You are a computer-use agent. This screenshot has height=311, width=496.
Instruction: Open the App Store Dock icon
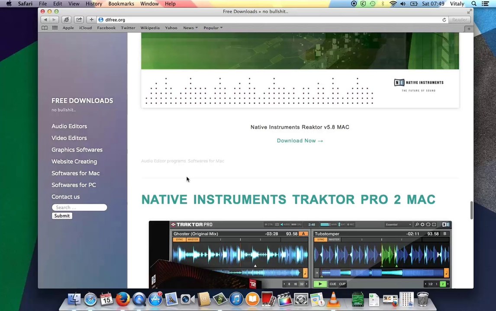click(x=155, y=299)
